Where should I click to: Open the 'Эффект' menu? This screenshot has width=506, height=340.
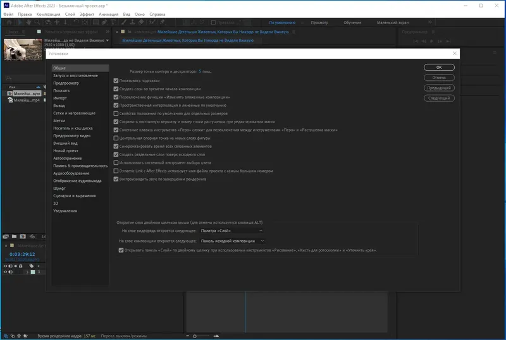(87, 14)
